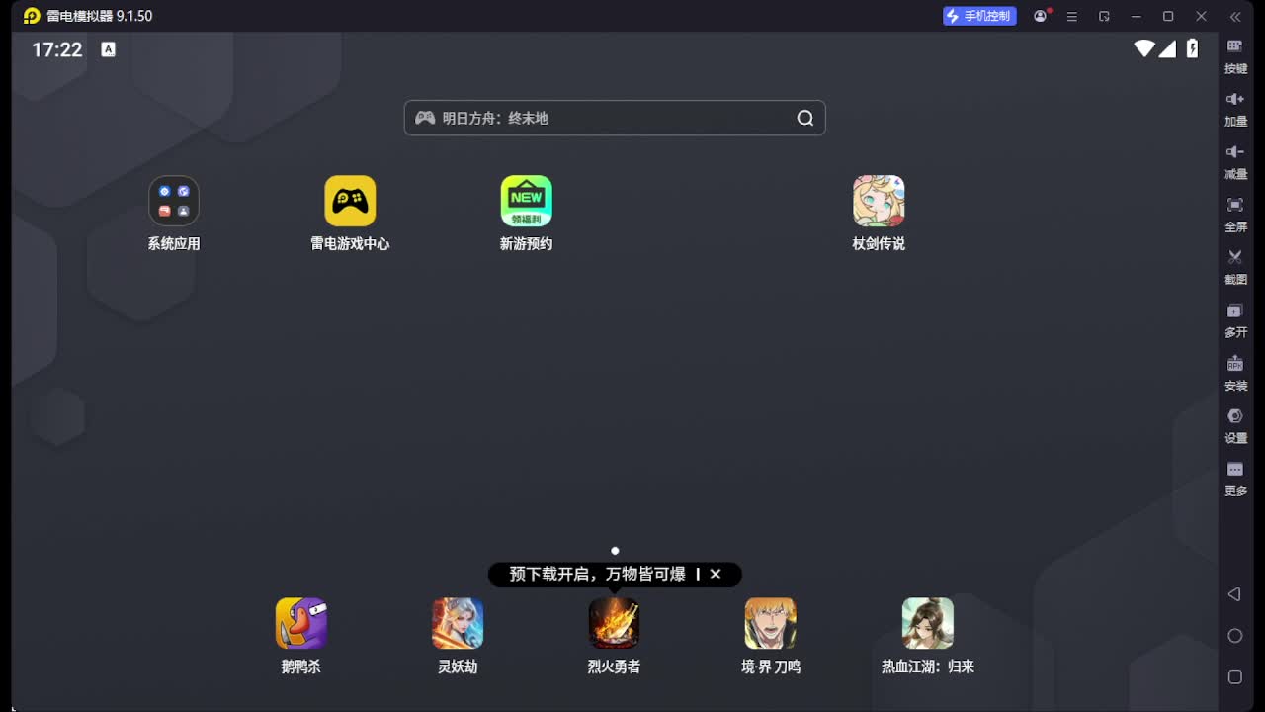Take a screenshot with 截图 tool
Viewport: 1265px width, 712px height.
(x=1235, y=266)
